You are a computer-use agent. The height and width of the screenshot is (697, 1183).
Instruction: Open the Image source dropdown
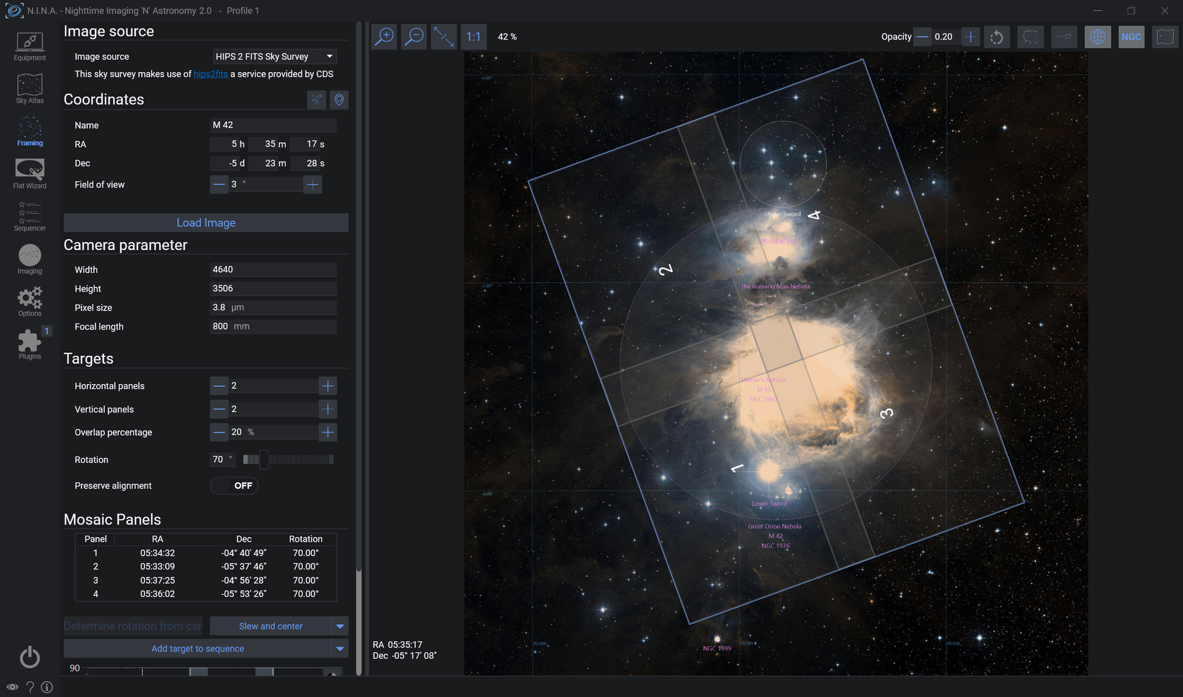coord(274,57)
